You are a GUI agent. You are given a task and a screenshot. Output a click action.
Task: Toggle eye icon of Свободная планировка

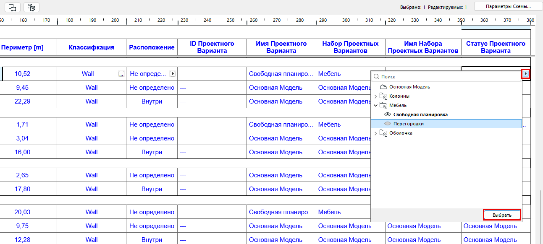click(388, 114)
